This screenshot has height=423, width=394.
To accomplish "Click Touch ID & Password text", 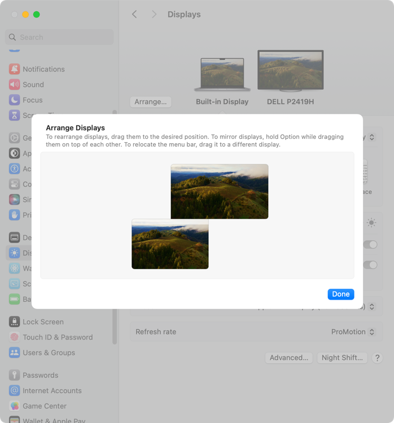I will pyautogui.click(x=58, y=337).
